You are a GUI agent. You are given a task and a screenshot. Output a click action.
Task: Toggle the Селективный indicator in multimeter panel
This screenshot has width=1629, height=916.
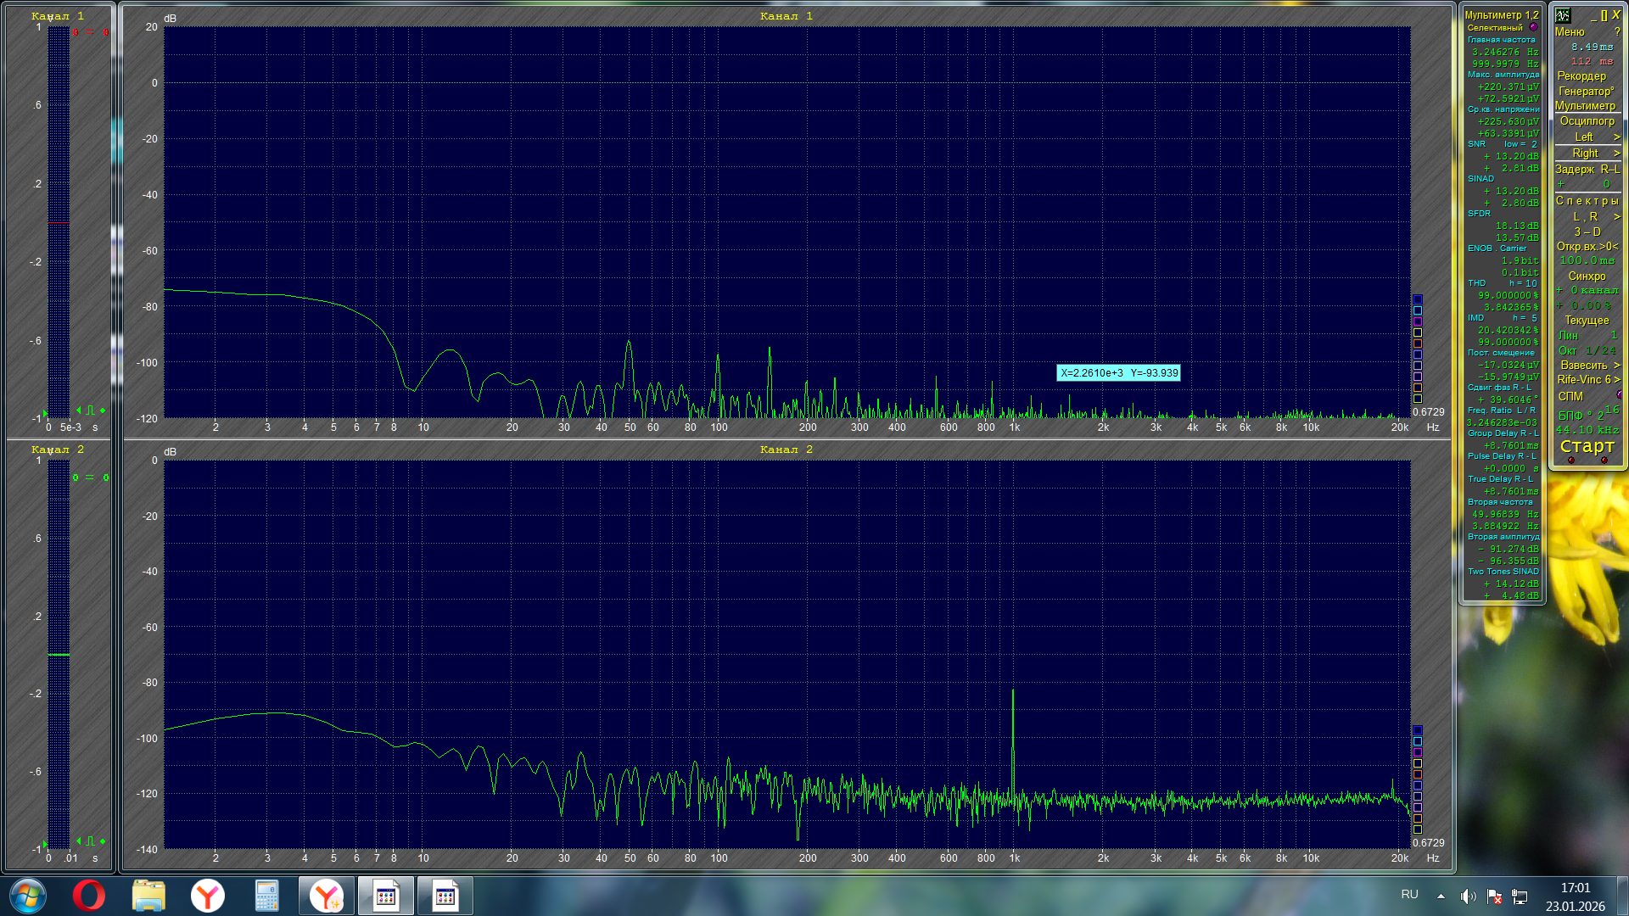(1533, 27)
